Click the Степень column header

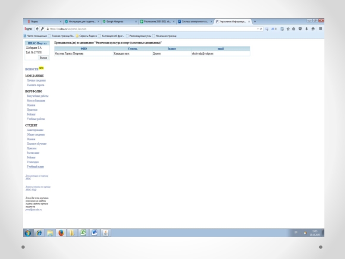click(132, 49)
